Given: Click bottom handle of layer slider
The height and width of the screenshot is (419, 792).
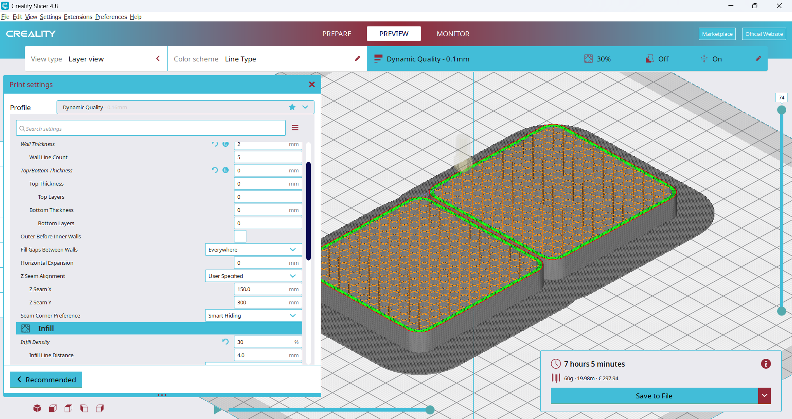Looking at the screenshot, I should tap(782, 311).
